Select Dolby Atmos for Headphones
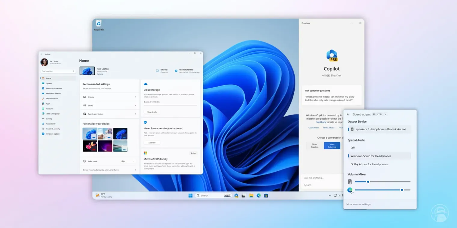This screenshot has width=457, height=228. pyautogui.click(x=369, y=164)
